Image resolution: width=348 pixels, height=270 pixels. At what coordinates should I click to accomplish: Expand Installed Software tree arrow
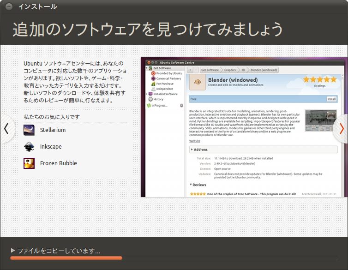[x=146, y=94]
